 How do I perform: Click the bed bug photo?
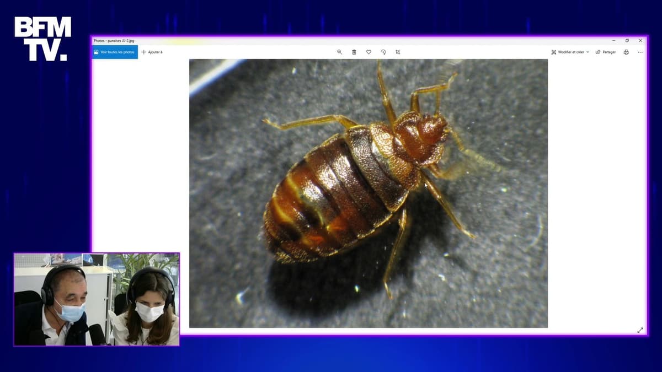[x=368, y=193]
